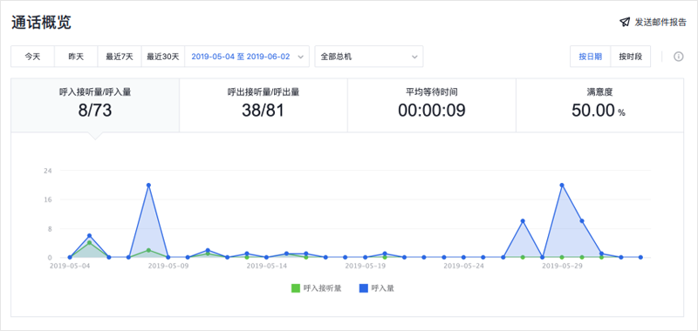The image size is (698, 331).
Task: Choose 最近7天 range
Action: (x=120, y=57)
